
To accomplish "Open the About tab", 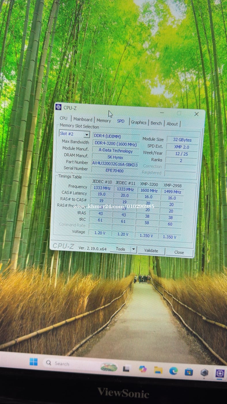I will point(172,124).
